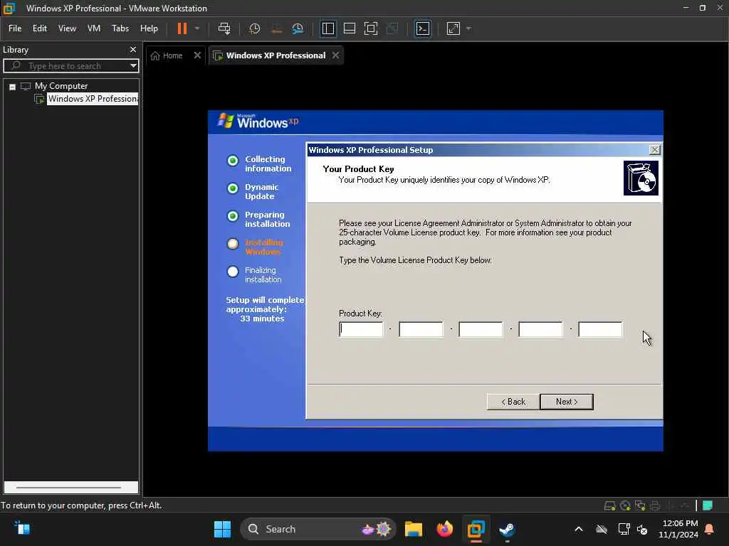Pause the virtual machine with the orange button
Viewport: 729px width, 546px height.
[x=182, y=28]
